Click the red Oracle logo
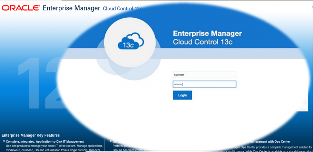Viewport: 313px width, 152px height. [x=21, y=8]
